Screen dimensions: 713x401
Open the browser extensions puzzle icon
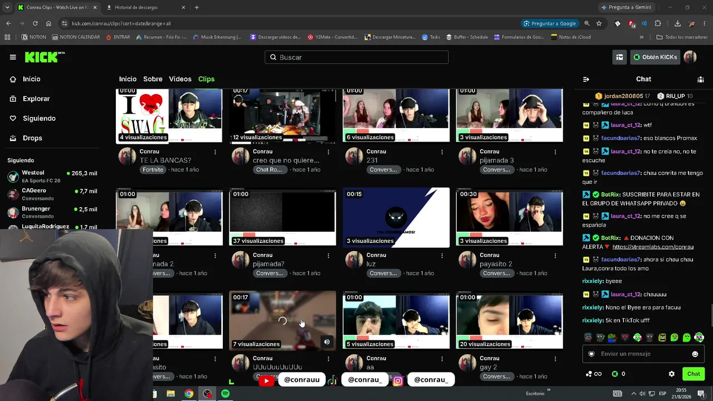pyautogui.click(x=658, y=23)
